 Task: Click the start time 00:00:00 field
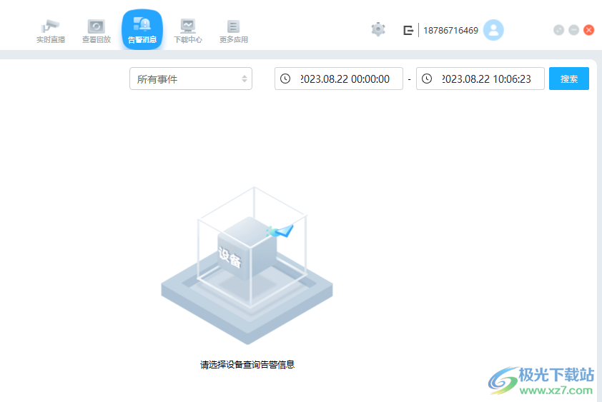coord(345,79)
